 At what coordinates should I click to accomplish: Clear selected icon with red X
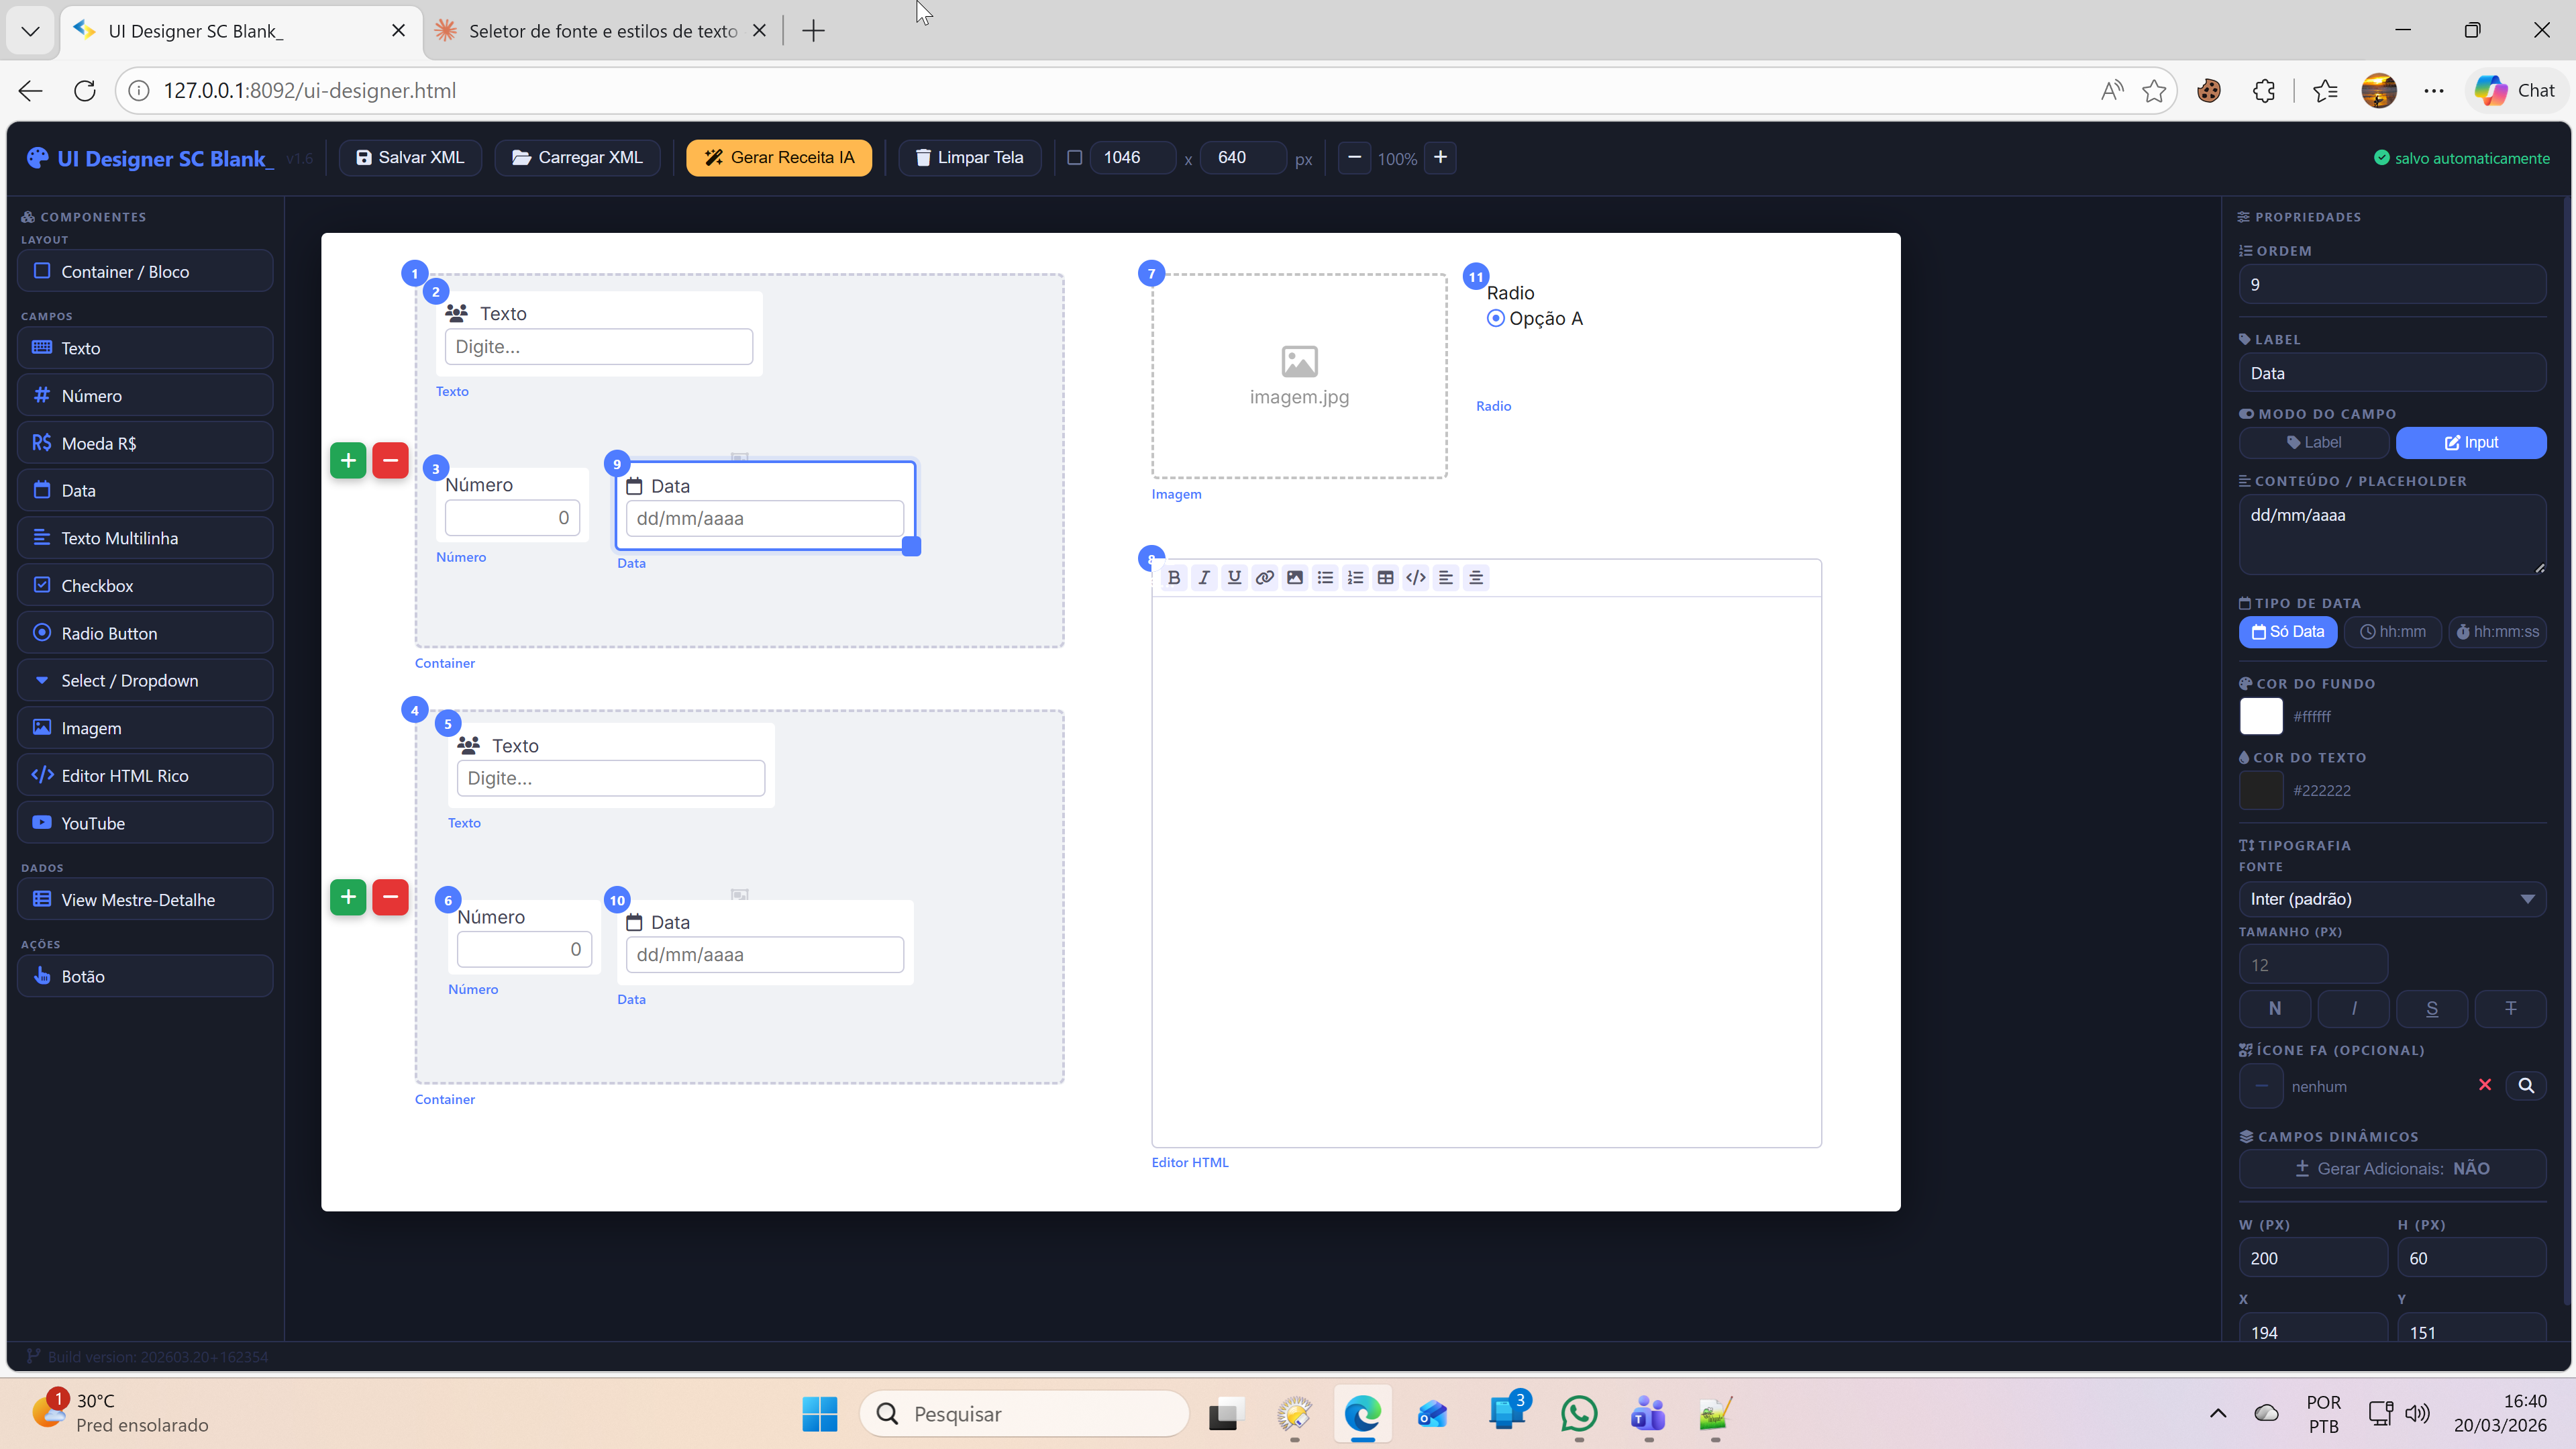pos(2484,1085)
